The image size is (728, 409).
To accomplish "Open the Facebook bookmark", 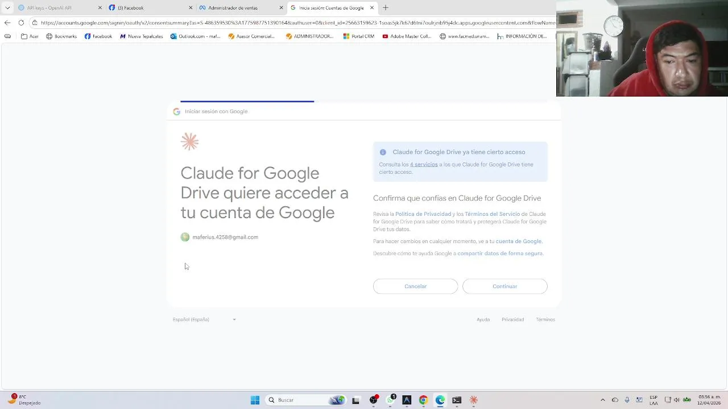I will [98, 36].
